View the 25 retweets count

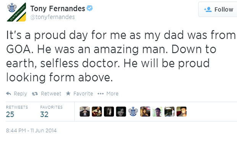[10, 114]
